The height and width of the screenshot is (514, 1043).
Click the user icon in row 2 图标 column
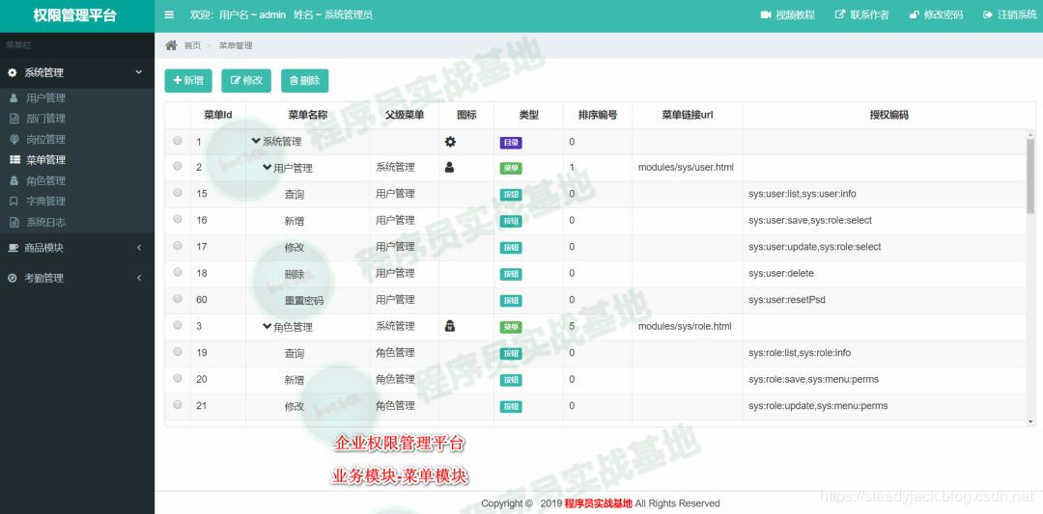450,168
